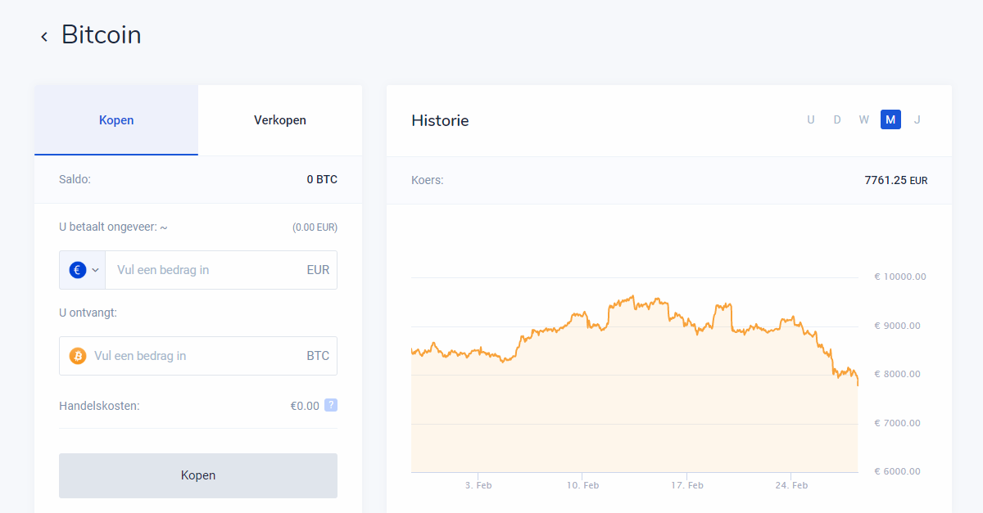Click the 0 BTC balance value
This screenshot has width=983, height=513.
[322, 179]
